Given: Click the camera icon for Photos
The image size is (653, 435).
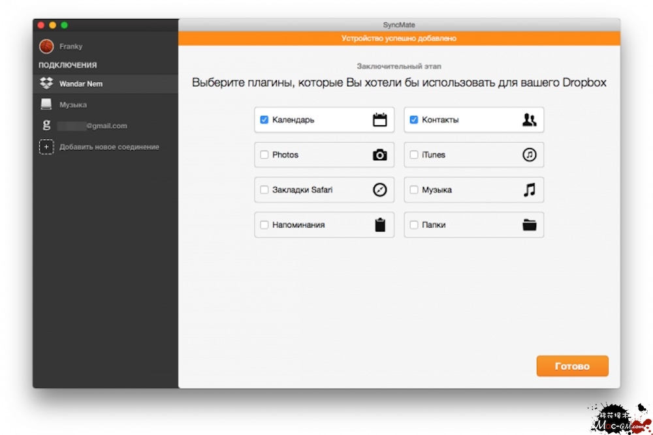Looking at the screenshot, I should (x=380, y=155).
